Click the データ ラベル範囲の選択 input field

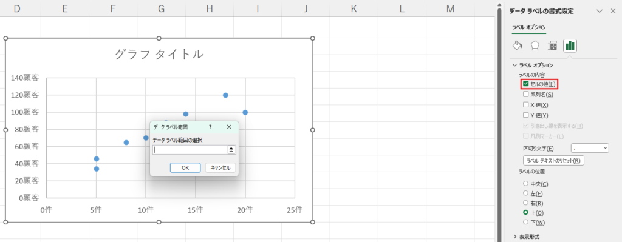tap(190, 150)
